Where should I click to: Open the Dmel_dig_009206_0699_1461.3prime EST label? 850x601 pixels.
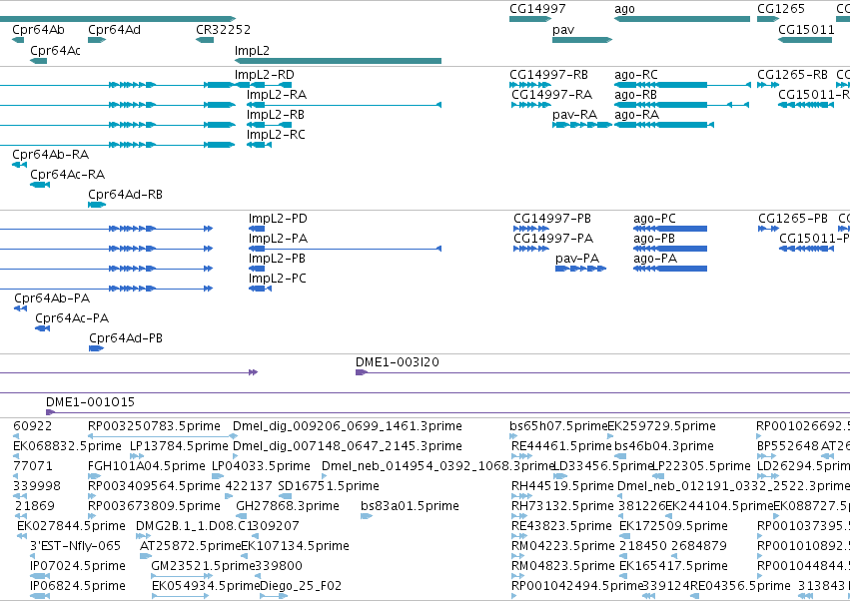click(x=348, y=426)
